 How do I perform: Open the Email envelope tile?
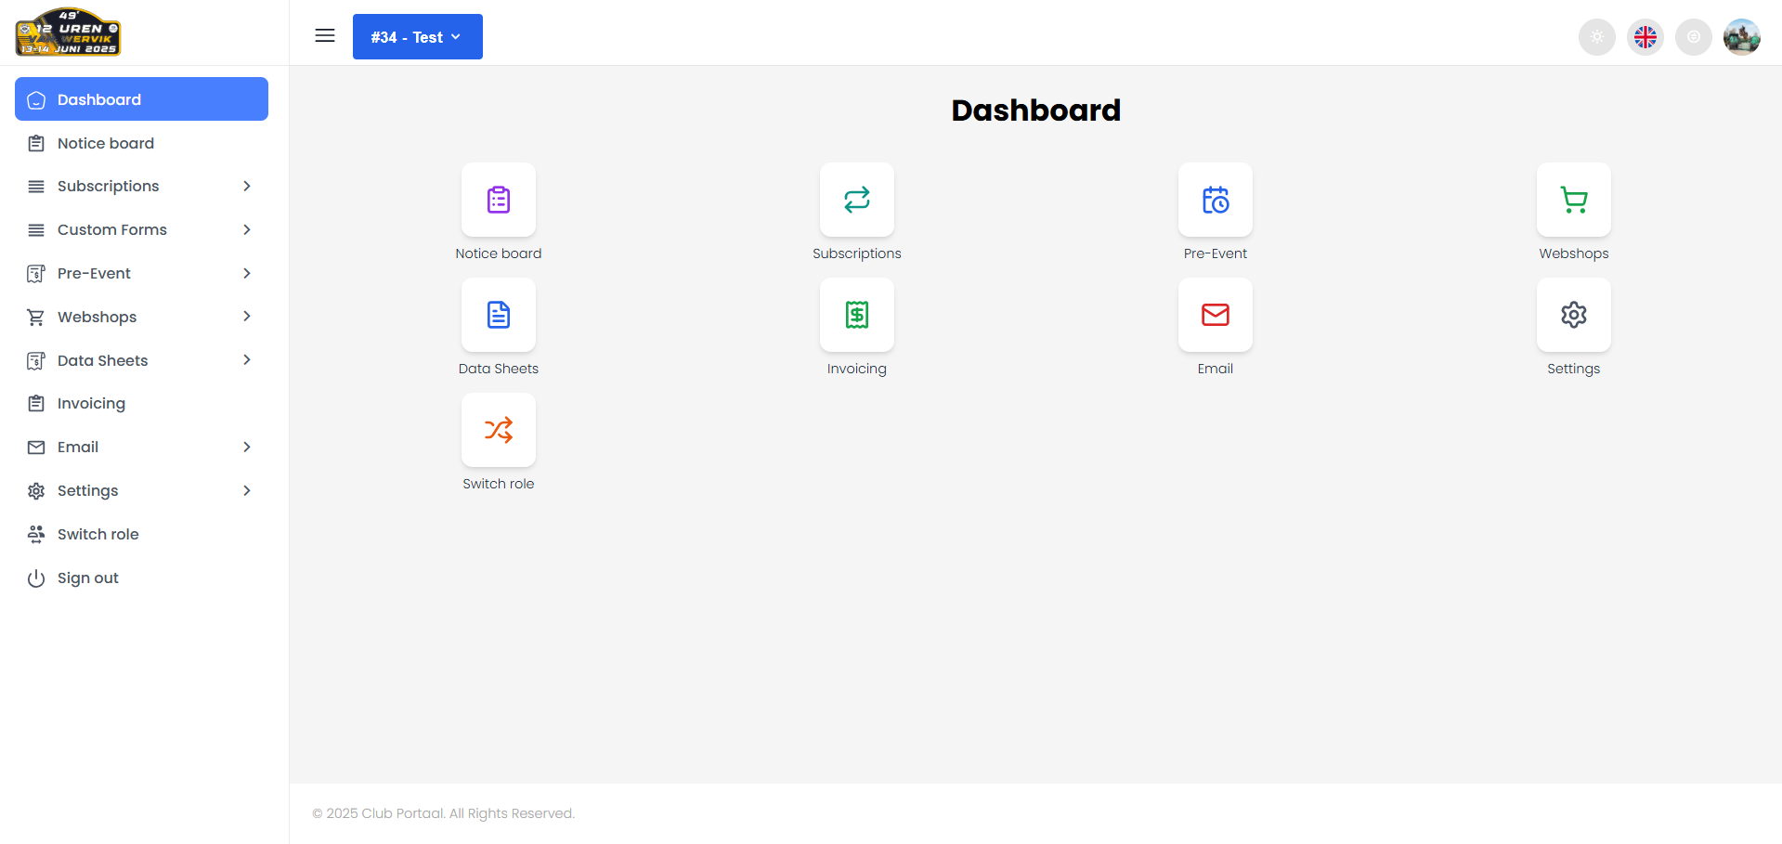[1215, 316]
